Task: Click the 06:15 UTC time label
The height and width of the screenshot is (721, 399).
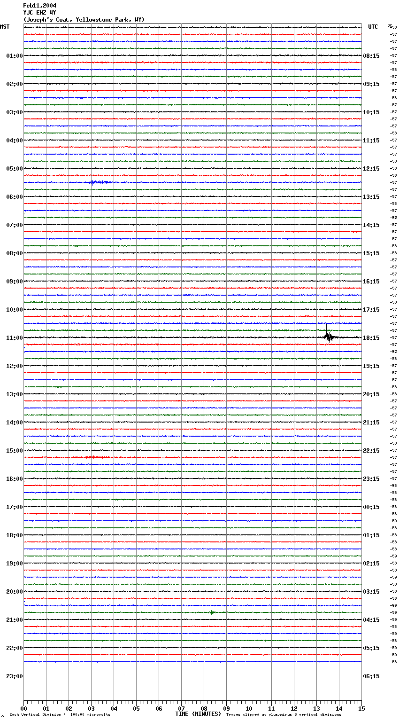Action: (x=371, y=676)
